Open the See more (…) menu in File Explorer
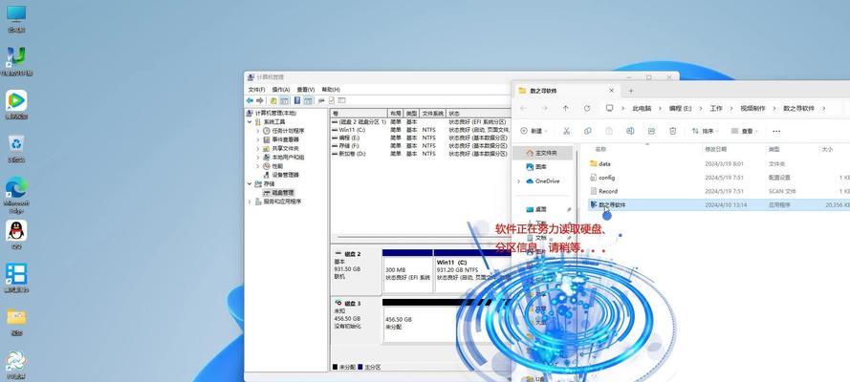Image resolution: width=850 pixels, height=382 pixels. [776, 131]
